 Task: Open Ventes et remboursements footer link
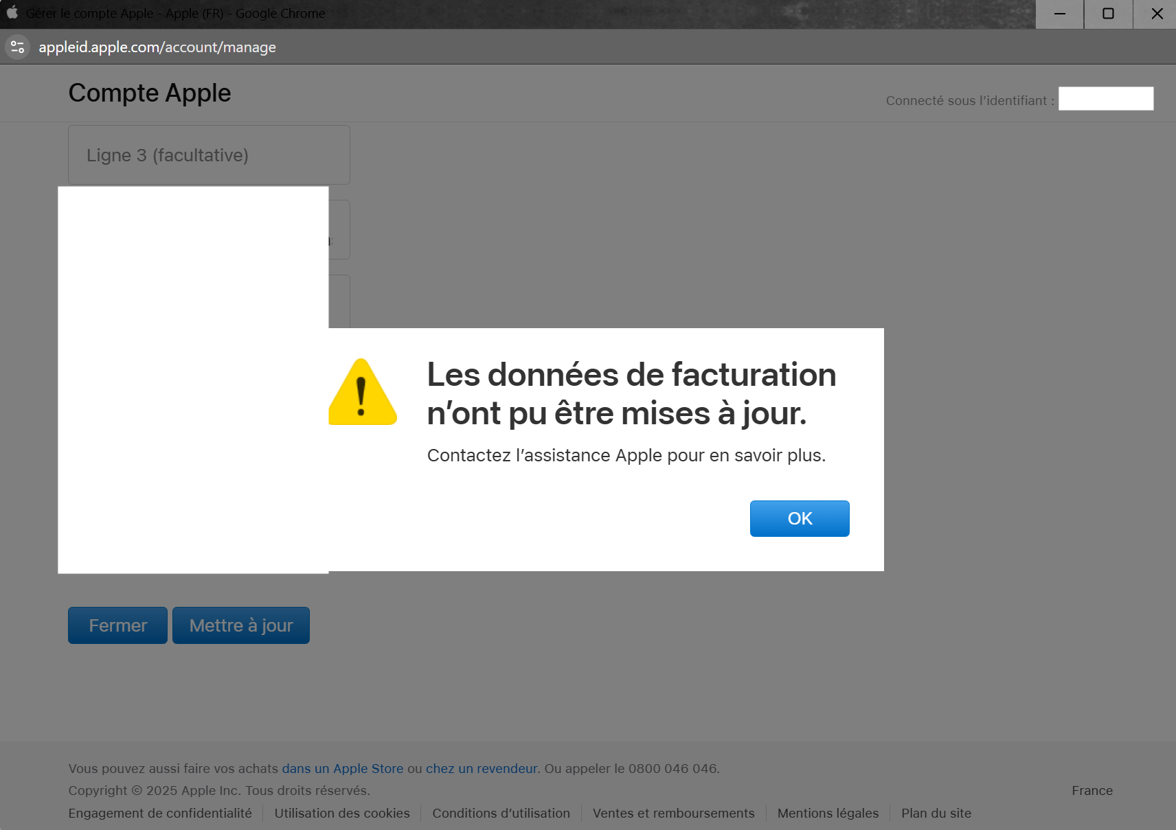[674, 814]
